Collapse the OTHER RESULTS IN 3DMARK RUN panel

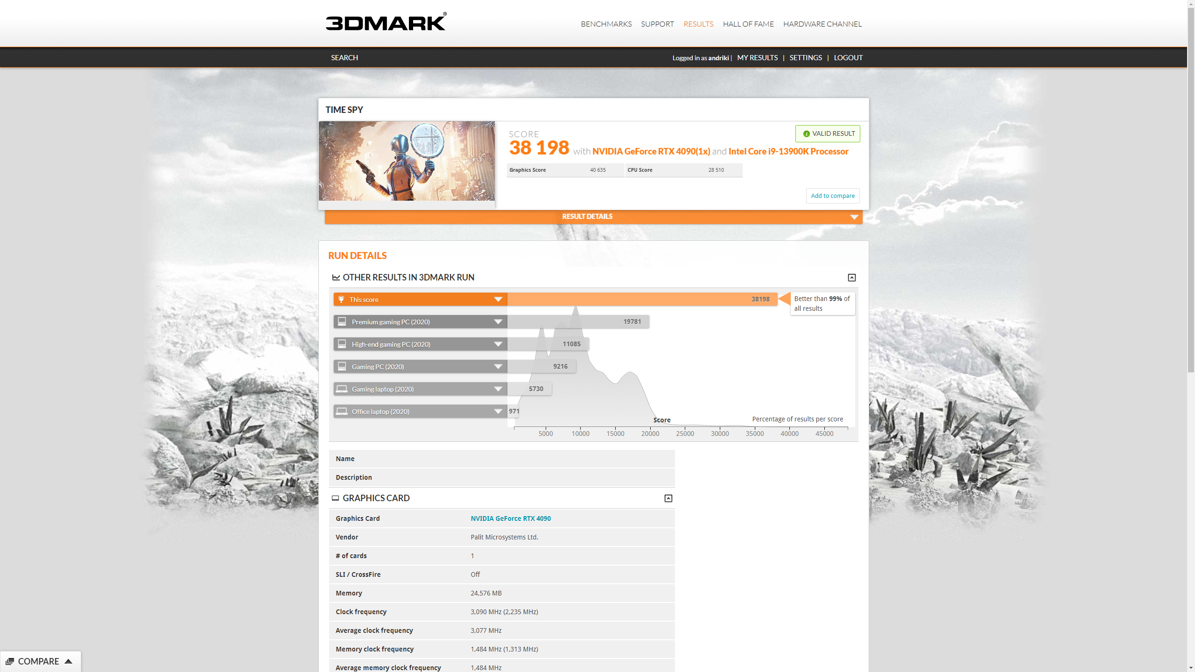coord(851,277)
